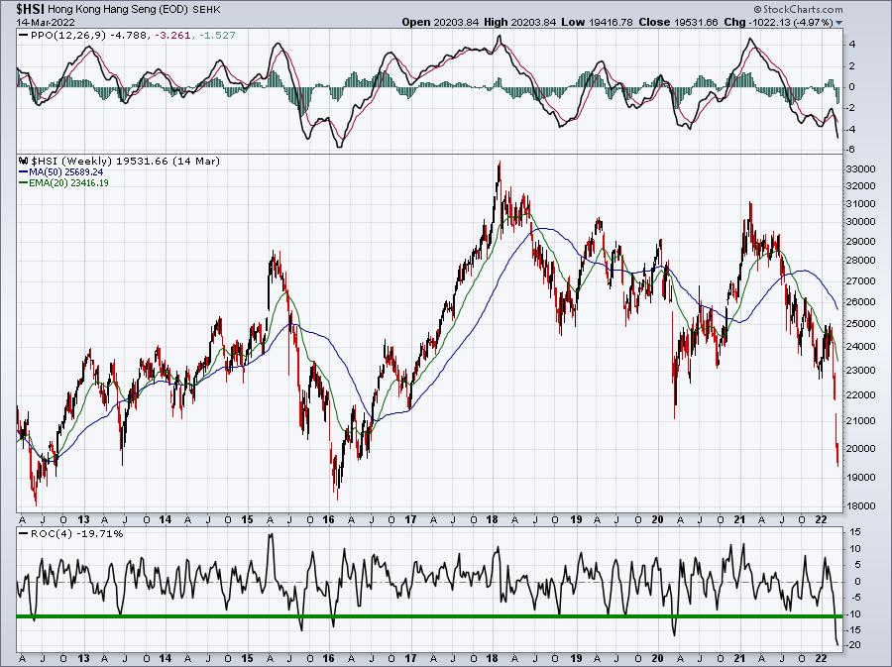Image resolution: width=892 pixels, height=667 pixels.
Task: Click the SEHK exchange label in the title
Action: click(208, 10)
